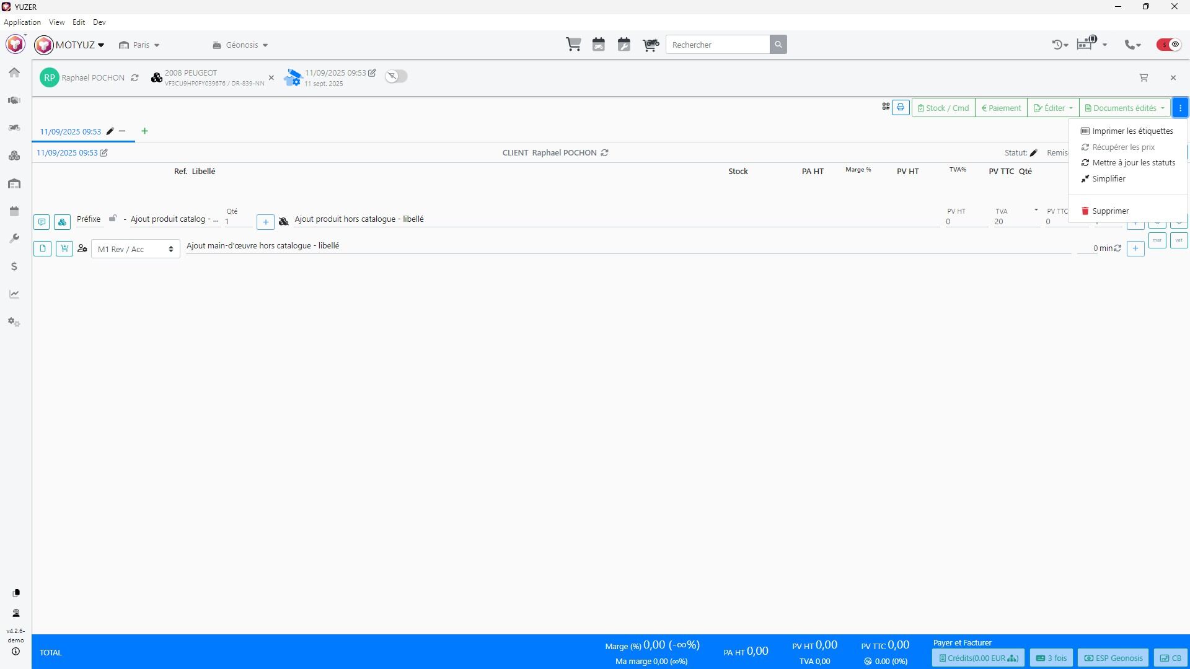This screenshot has height=669, width=1190.
Task: Choose Supprimer from the context menu
Action: pyautogui.click(x=1110, y=211)
